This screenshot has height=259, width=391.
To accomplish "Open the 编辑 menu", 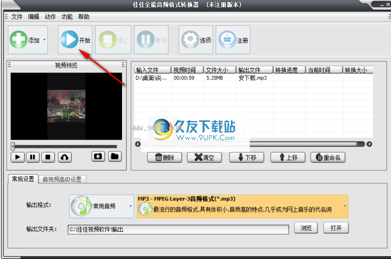I will point(34,17).
